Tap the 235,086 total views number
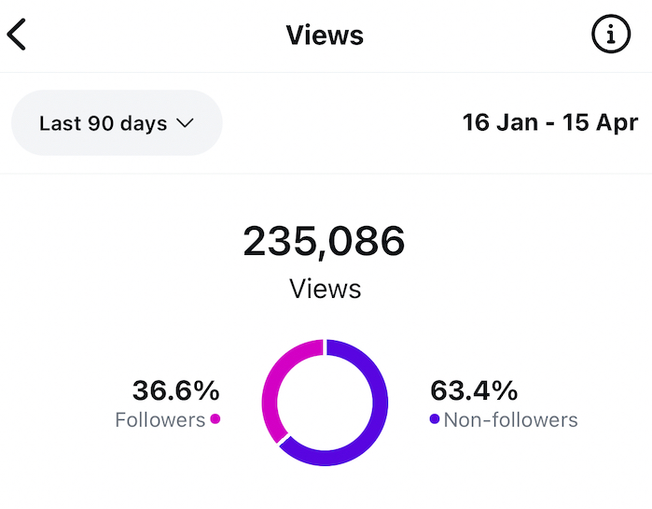The height and width of the screenshot is (509, 652). [325, 242]
